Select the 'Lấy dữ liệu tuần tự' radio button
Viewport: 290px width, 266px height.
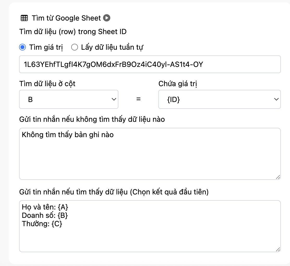click(x=75, y=47)
